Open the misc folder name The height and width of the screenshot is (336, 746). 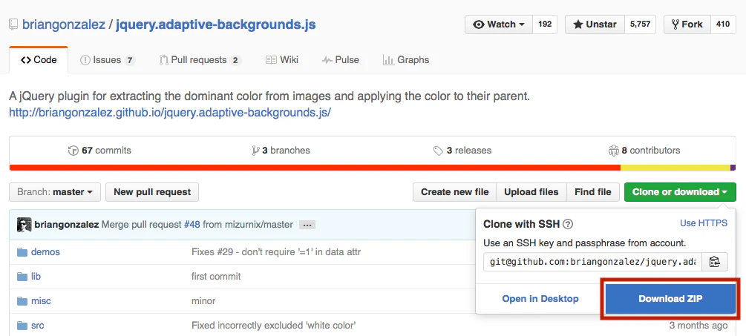(41, 301)
